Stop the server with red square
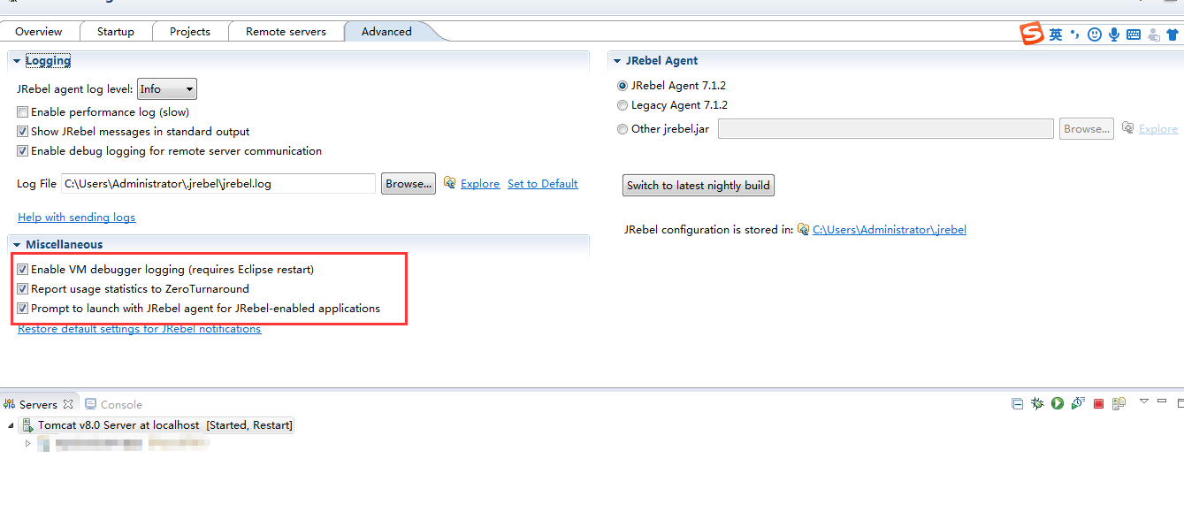This screenshot has width=1184, height=512. 1098,404
